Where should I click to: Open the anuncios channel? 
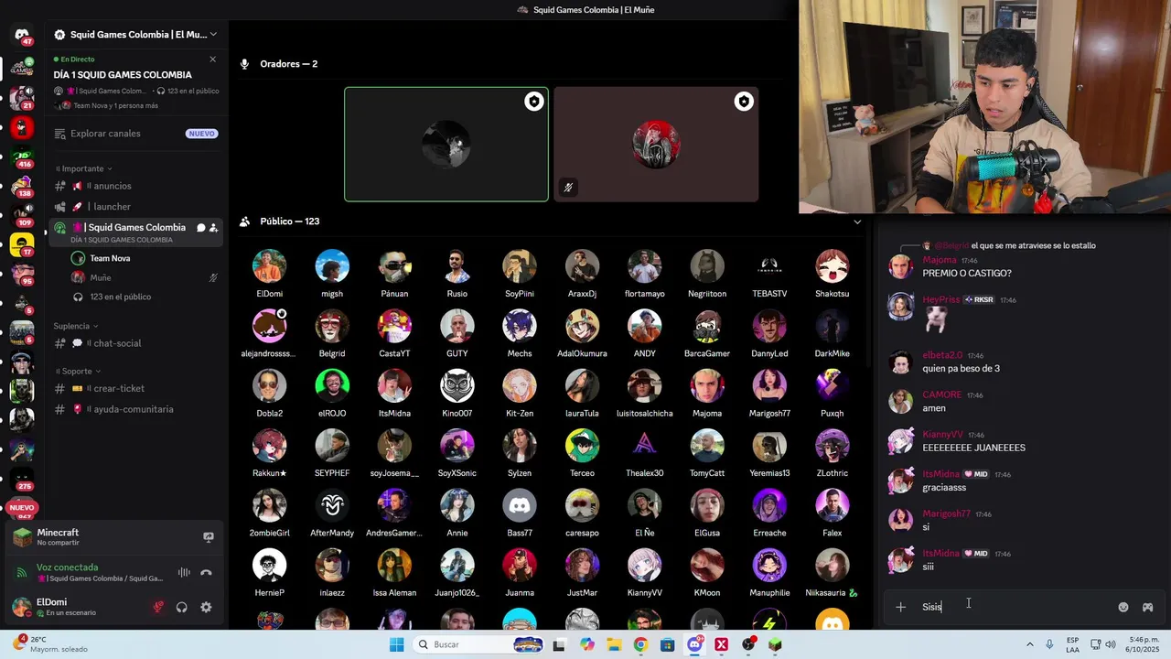135,186
